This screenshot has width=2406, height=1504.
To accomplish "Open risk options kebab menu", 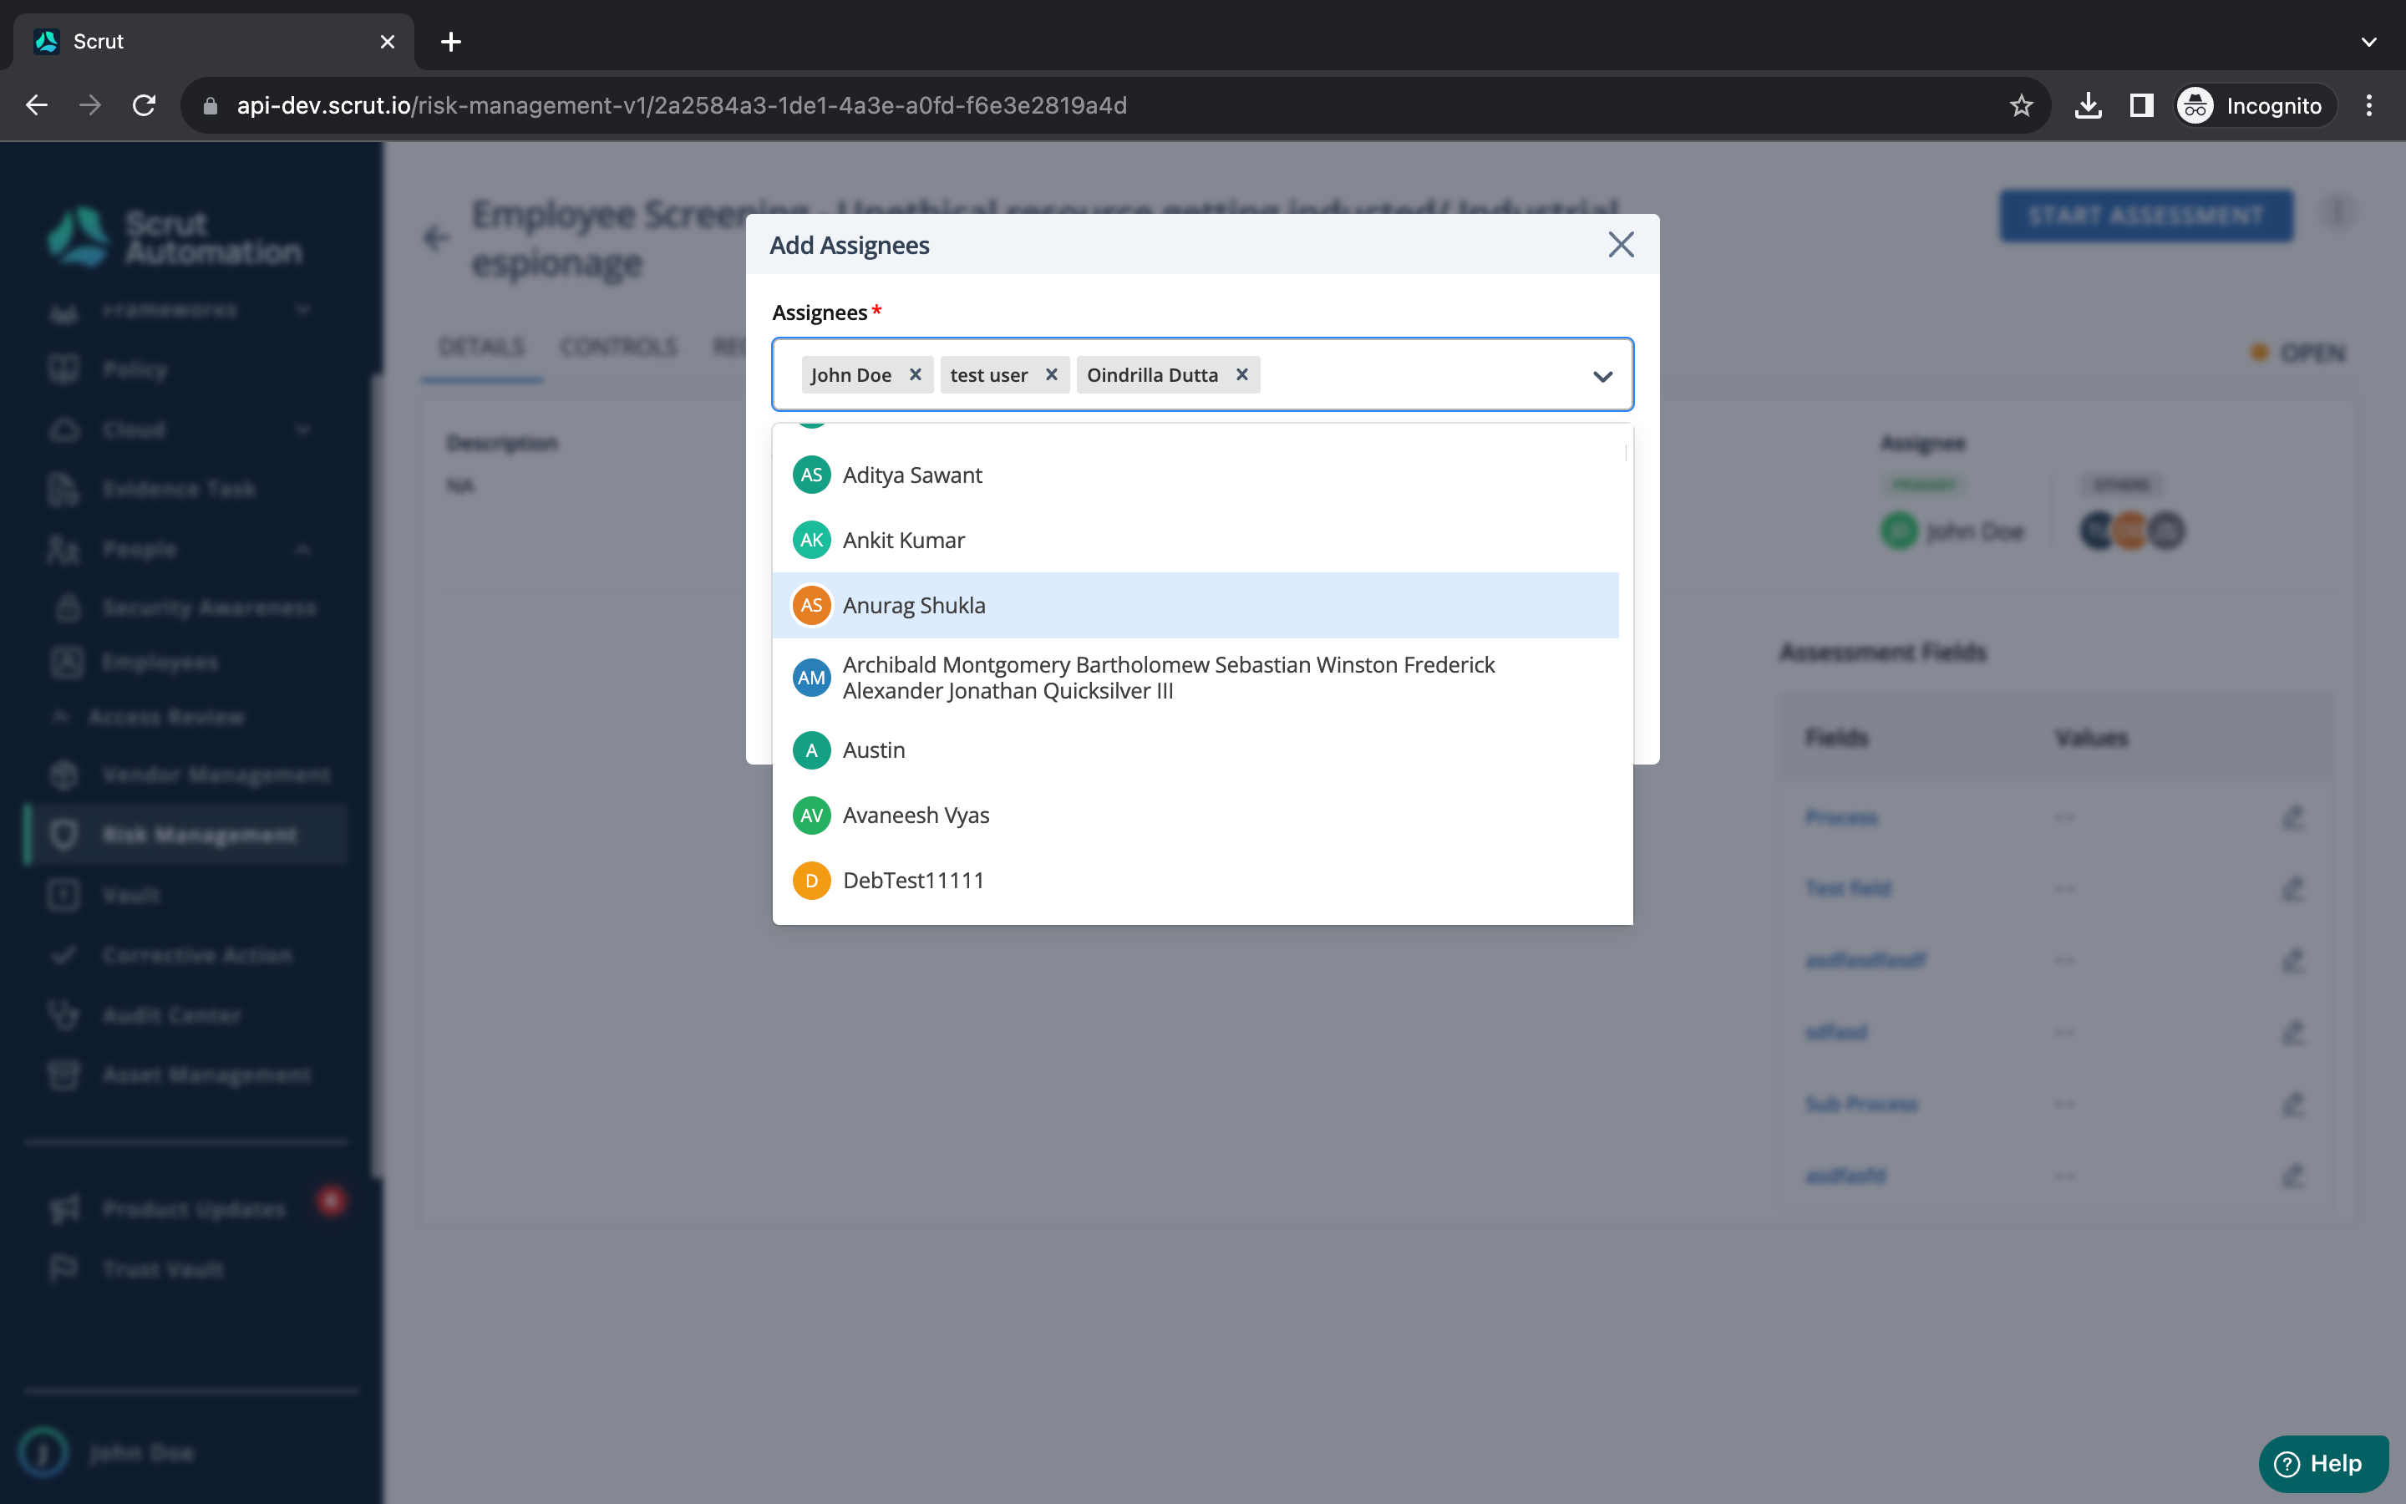I will (x=2337, y=212).
